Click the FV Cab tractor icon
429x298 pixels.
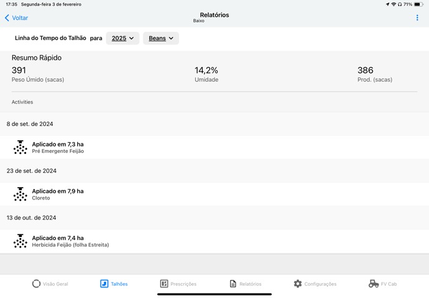tap(374, 284)
